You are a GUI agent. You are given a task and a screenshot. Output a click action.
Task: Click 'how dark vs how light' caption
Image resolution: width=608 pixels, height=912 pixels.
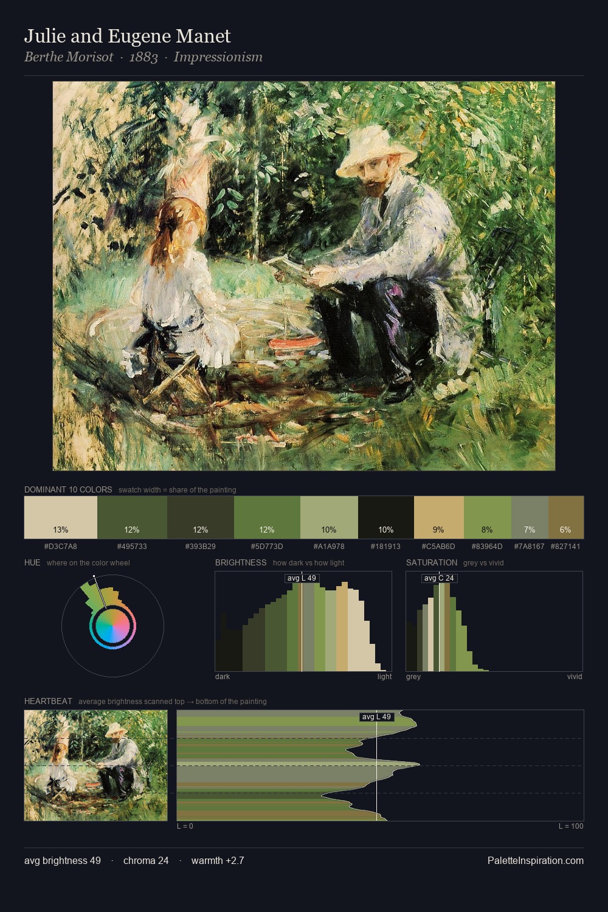tap(309, 563)
